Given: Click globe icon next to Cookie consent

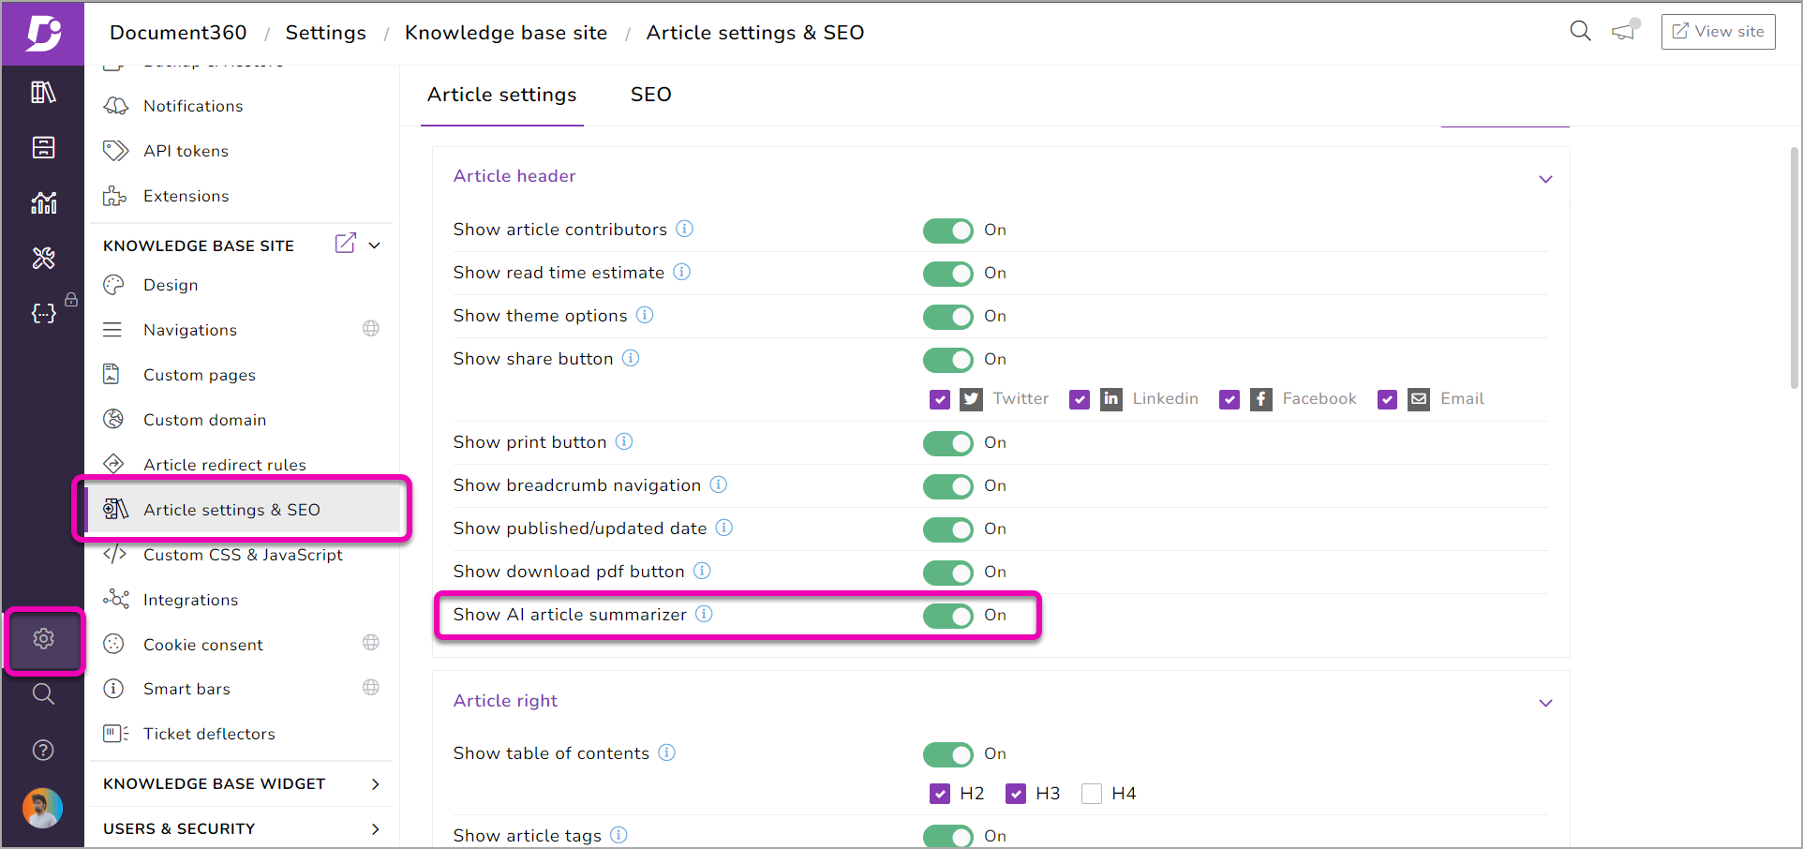Looking at the screenshot, I should (371, 643).
